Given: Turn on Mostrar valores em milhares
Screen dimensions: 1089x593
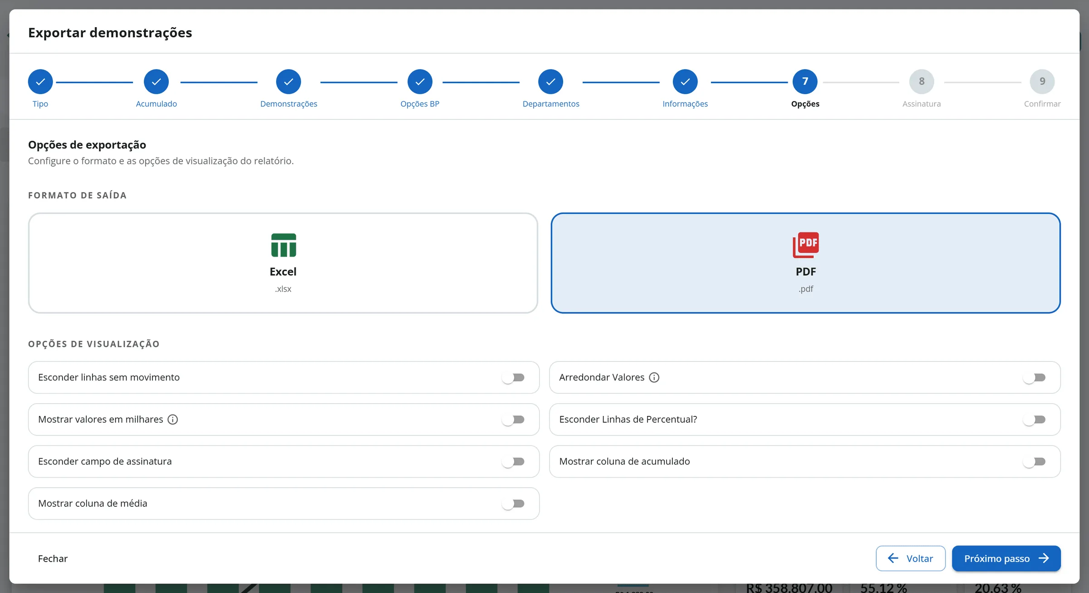Looking at the screenshot, I should 513,420.
